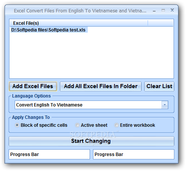Start the conversion with Start Changing
This screenshot has width=186, height=171.
click(x=91, y=141)
